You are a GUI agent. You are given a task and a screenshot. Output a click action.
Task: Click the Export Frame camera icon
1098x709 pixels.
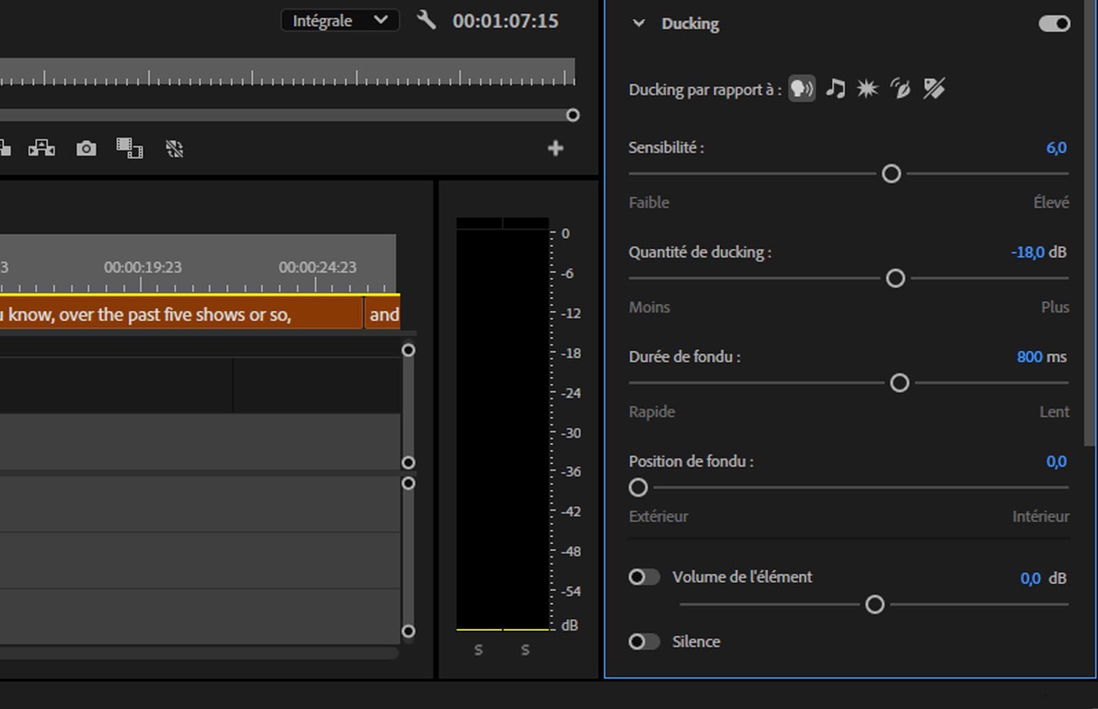pyautogui.click(x=86, y=148)
